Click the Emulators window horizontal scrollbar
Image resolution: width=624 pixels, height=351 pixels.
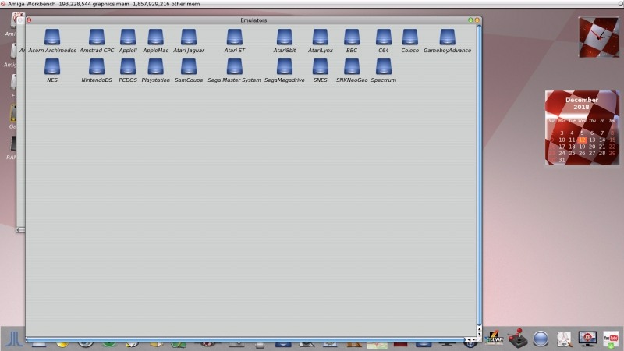245,340
